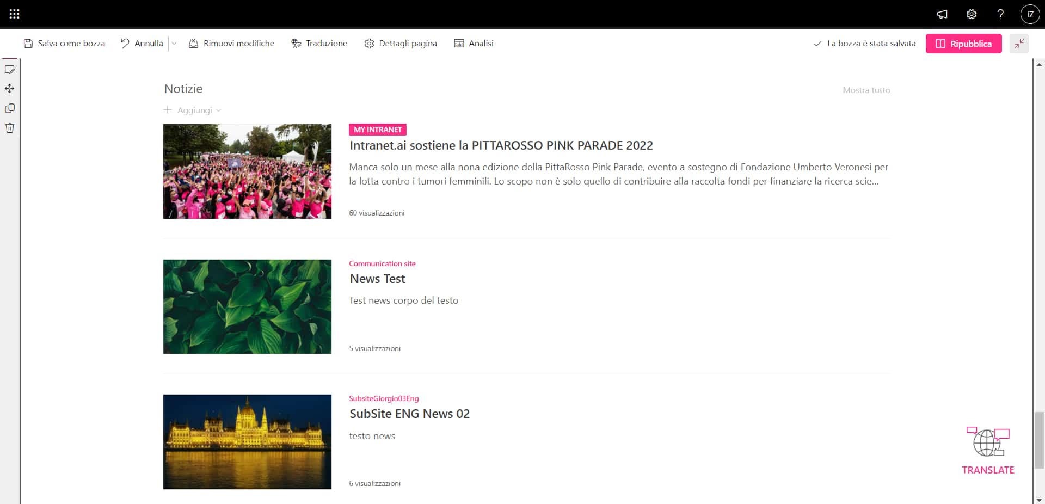Click the Mostra tutto link
1045x504 pixels.
click(x=866, y=90)
